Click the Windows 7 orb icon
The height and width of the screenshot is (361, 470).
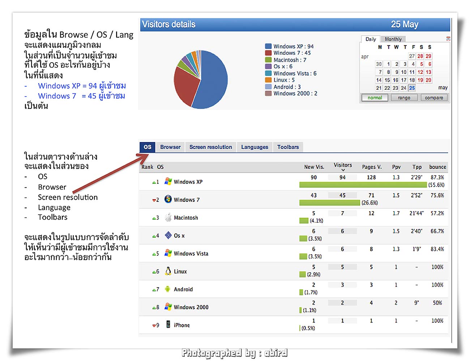(x=168, y=199)
